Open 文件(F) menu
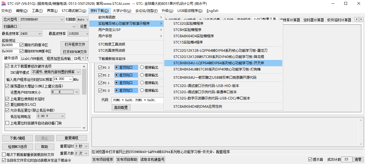Viewport: 365px width, 164px height. (x=7, y=11)
